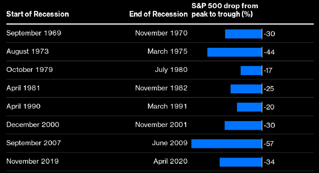The height and width of the screenshot is (173, 319).
Task: Click the 'Start of Recession' column header
Action: (38, 14)
